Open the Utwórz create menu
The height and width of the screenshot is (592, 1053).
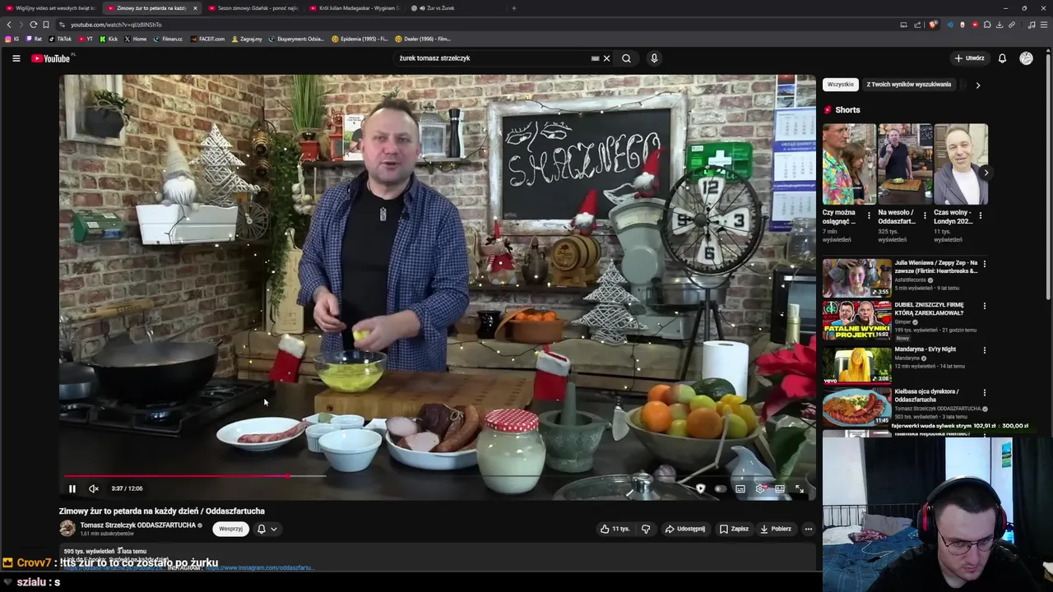[969, 58]
